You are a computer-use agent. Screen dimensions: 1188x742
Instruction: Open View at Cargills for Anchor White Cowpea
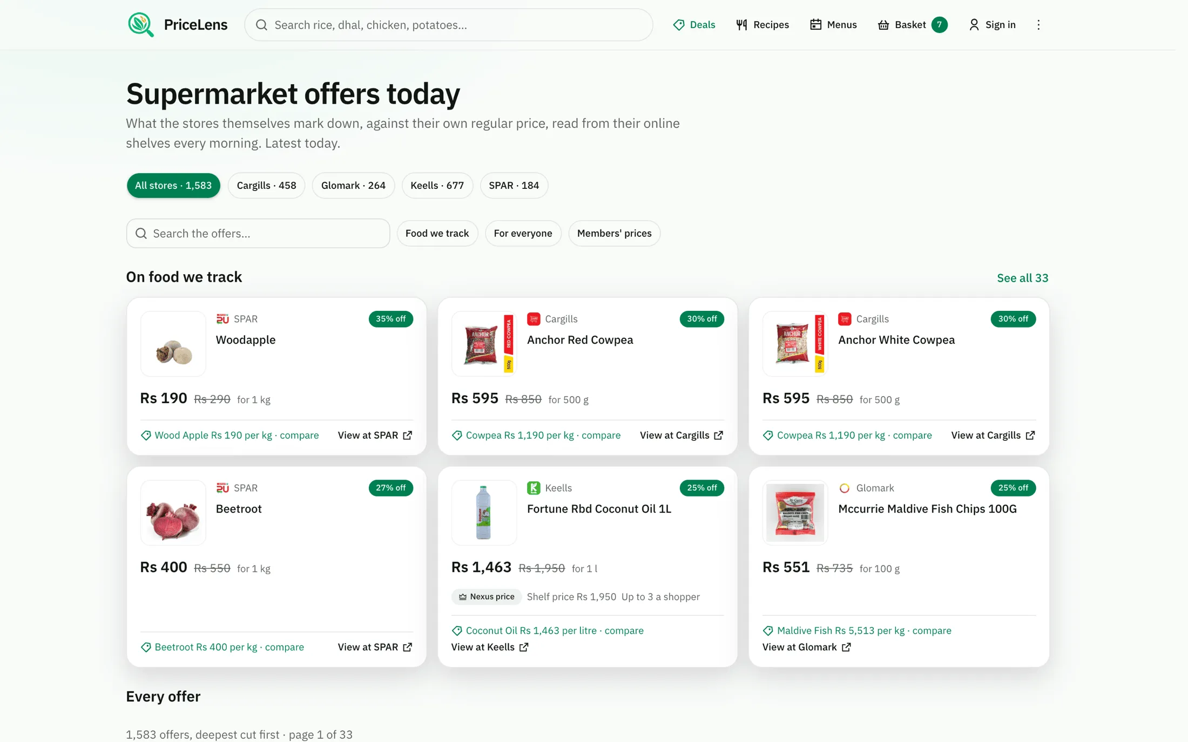tap(993, 435)
